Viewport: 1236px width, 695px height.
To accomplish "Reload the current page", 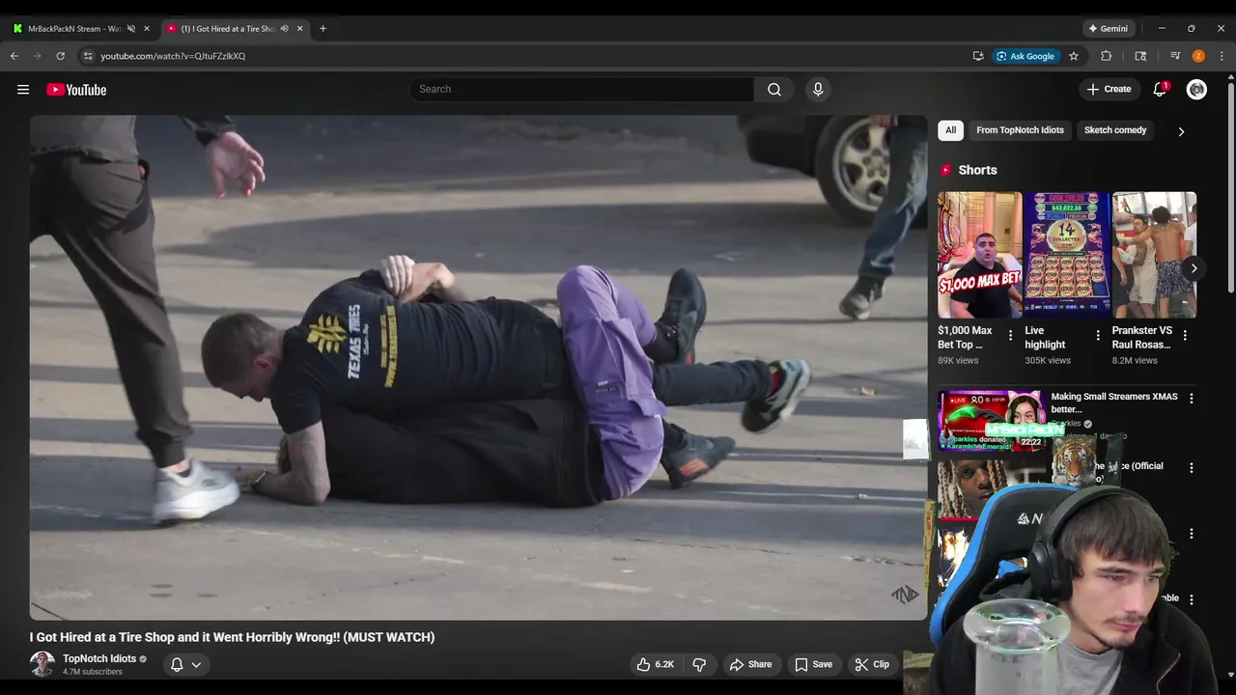I will coord(61,56).
